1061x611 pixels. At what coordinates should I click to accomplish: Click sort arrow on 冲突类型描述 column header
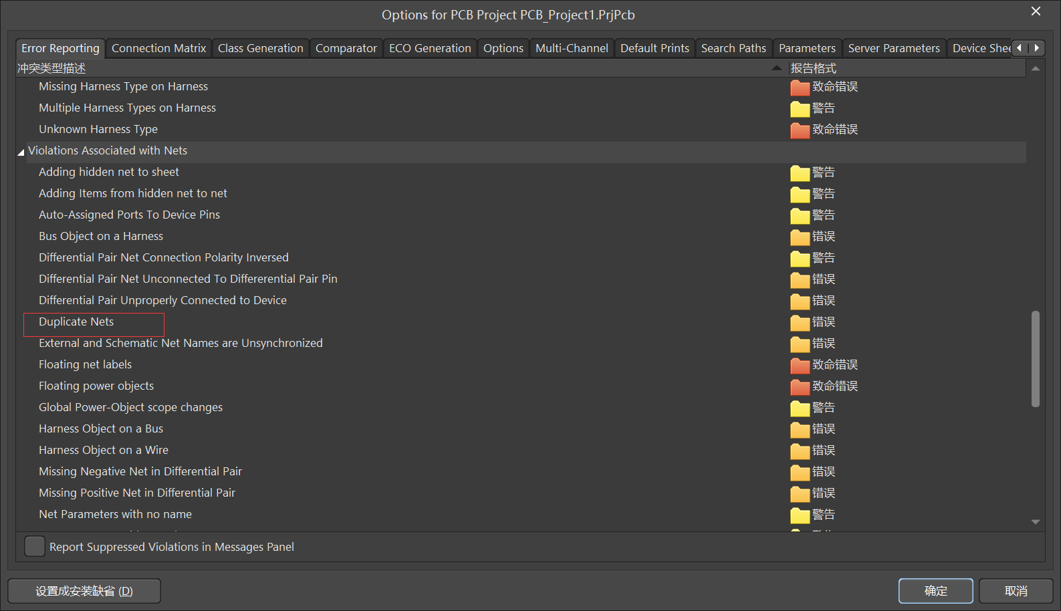tap(776, 68)
